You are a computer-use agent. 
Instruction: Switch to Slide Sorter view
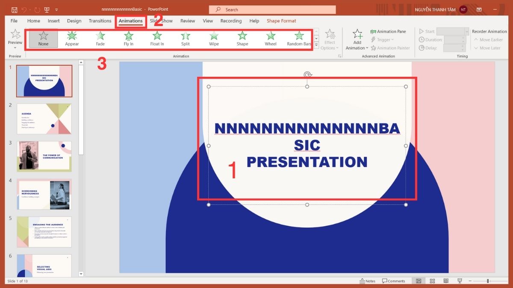point(432,281)
